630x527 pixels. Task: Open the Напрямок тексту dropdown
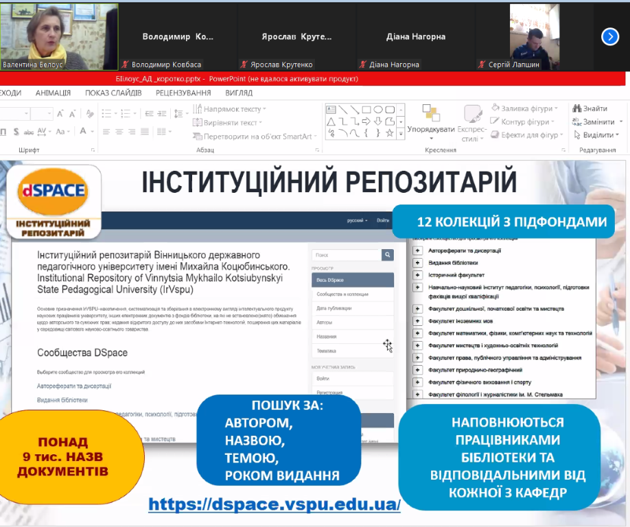229,109
